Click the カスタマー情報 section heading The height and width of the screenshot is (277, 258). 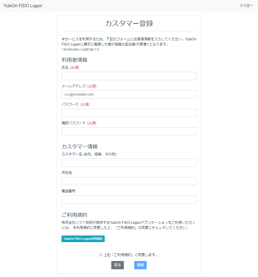point(80,147)
